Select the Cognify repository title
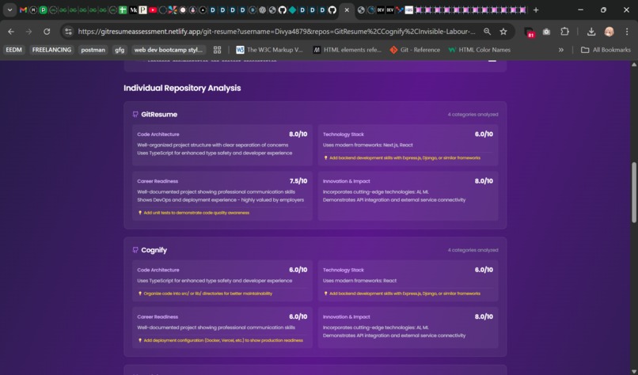The width and height of the screenshot is (638, 375). [154, 250]
